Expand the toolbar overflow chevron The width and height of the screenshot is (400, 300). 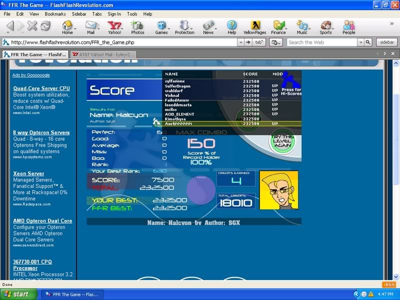point(391,23)
